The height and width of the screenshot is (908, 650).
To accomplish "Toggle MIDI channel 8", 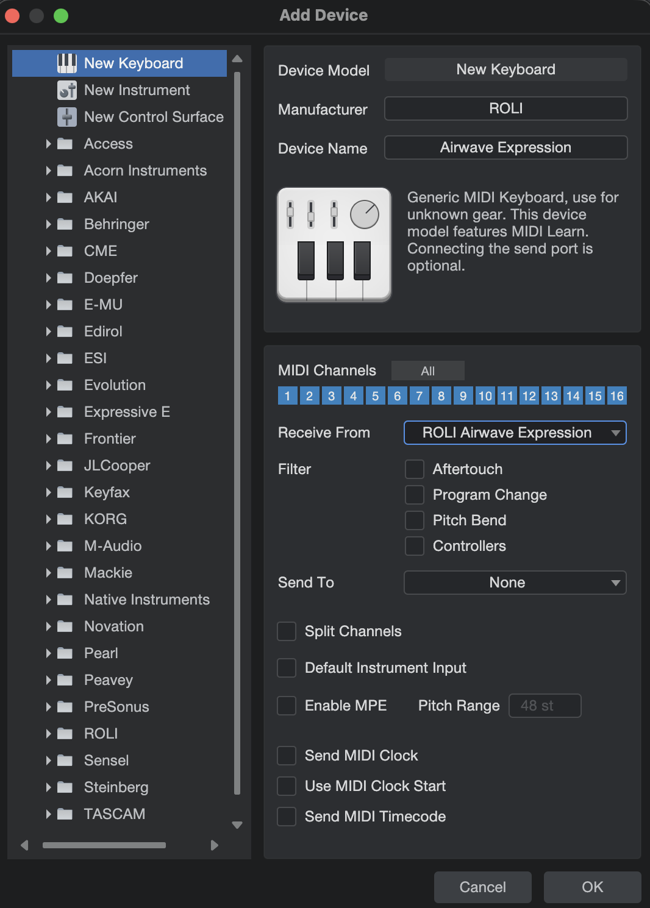I will 441,396.
